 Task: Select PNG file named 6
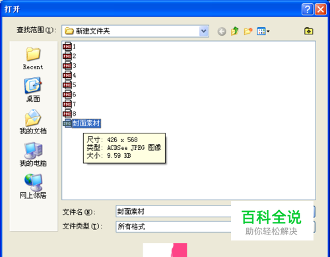pyautogui.click(x=69, y=94)
